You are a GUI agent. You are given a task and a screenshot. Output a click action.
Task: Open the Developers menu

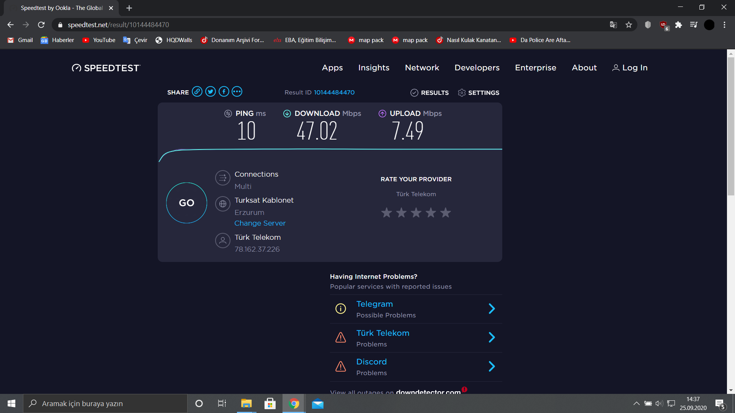pos(477,68)
